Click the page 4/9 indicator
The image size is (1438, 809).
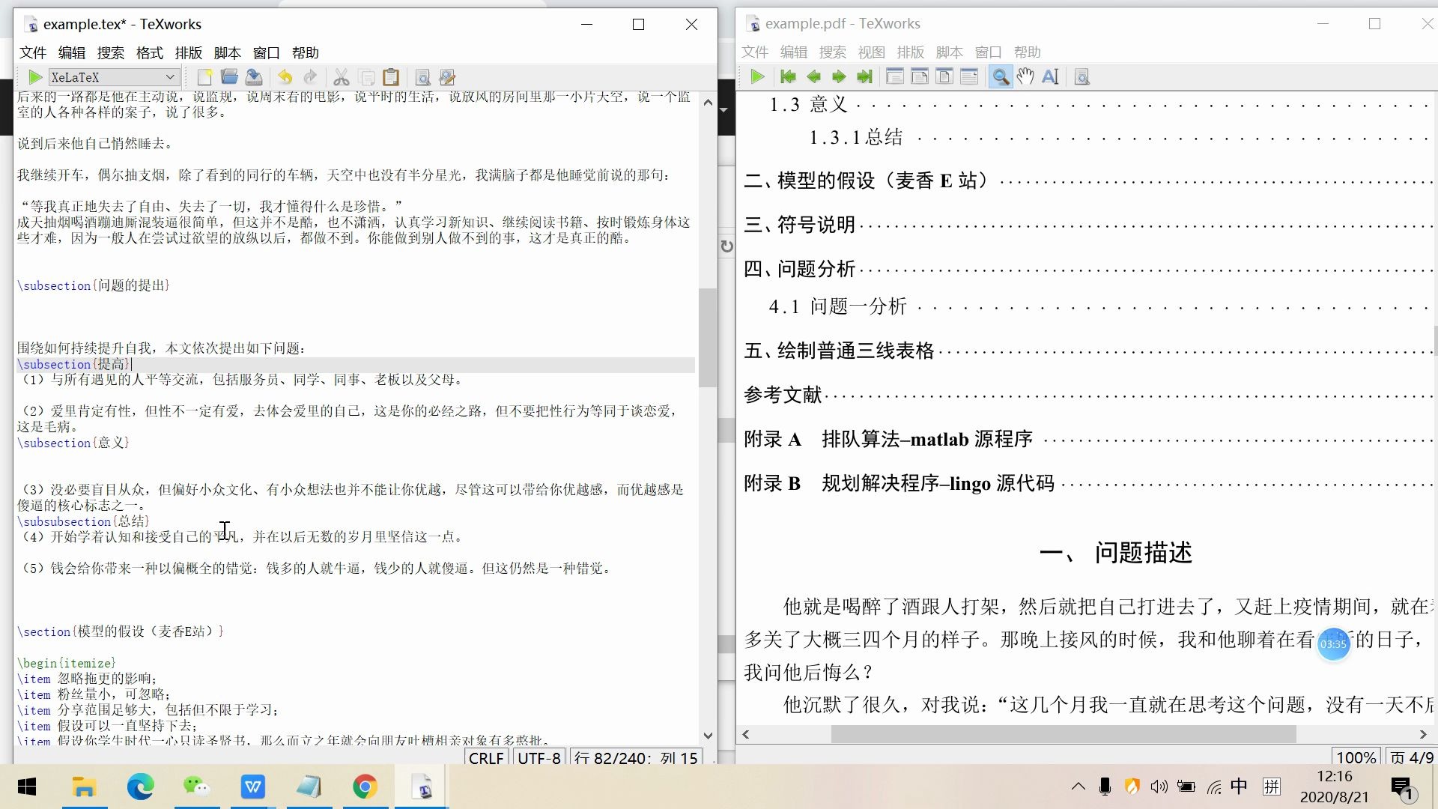pos(1411,757)
